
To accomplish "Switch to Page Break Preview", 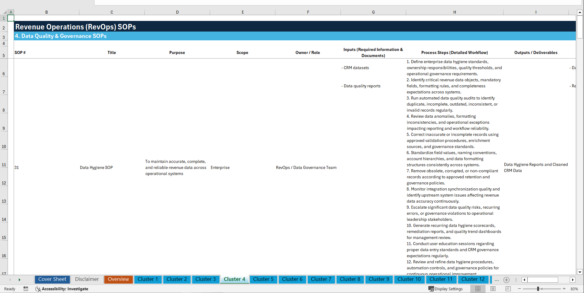I will pos(508,289).
